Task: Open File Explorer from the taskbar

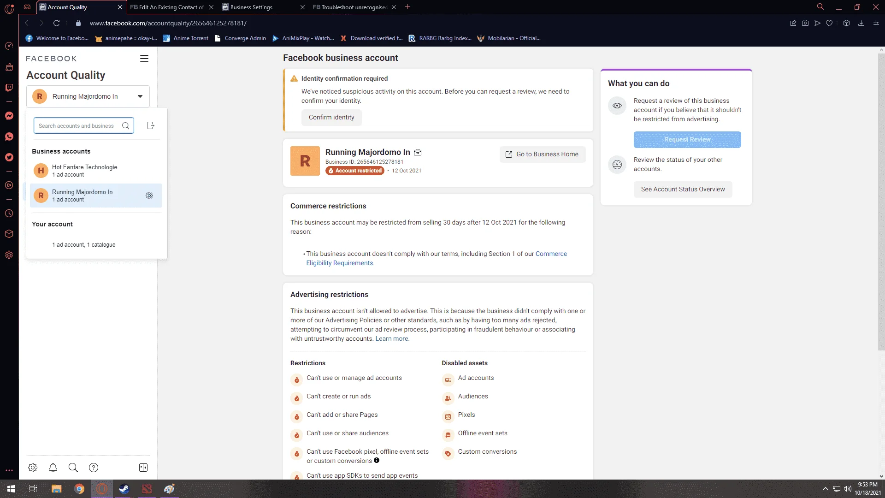Action: click(x=56, y=489)
